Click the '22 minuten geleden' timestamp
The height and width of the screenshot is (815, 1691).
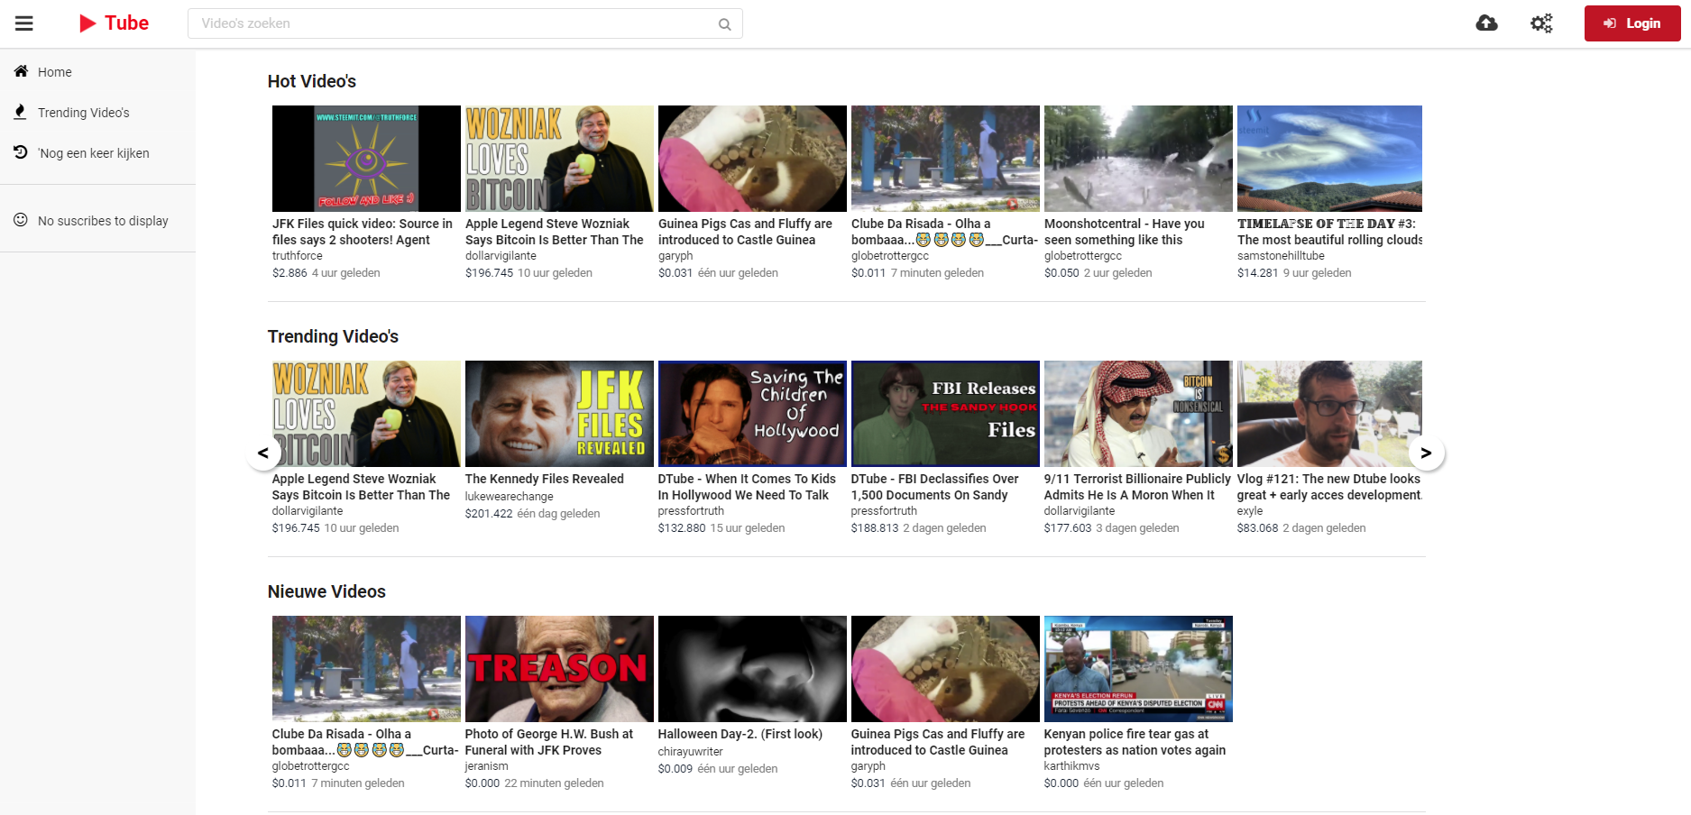pos(555,783)
